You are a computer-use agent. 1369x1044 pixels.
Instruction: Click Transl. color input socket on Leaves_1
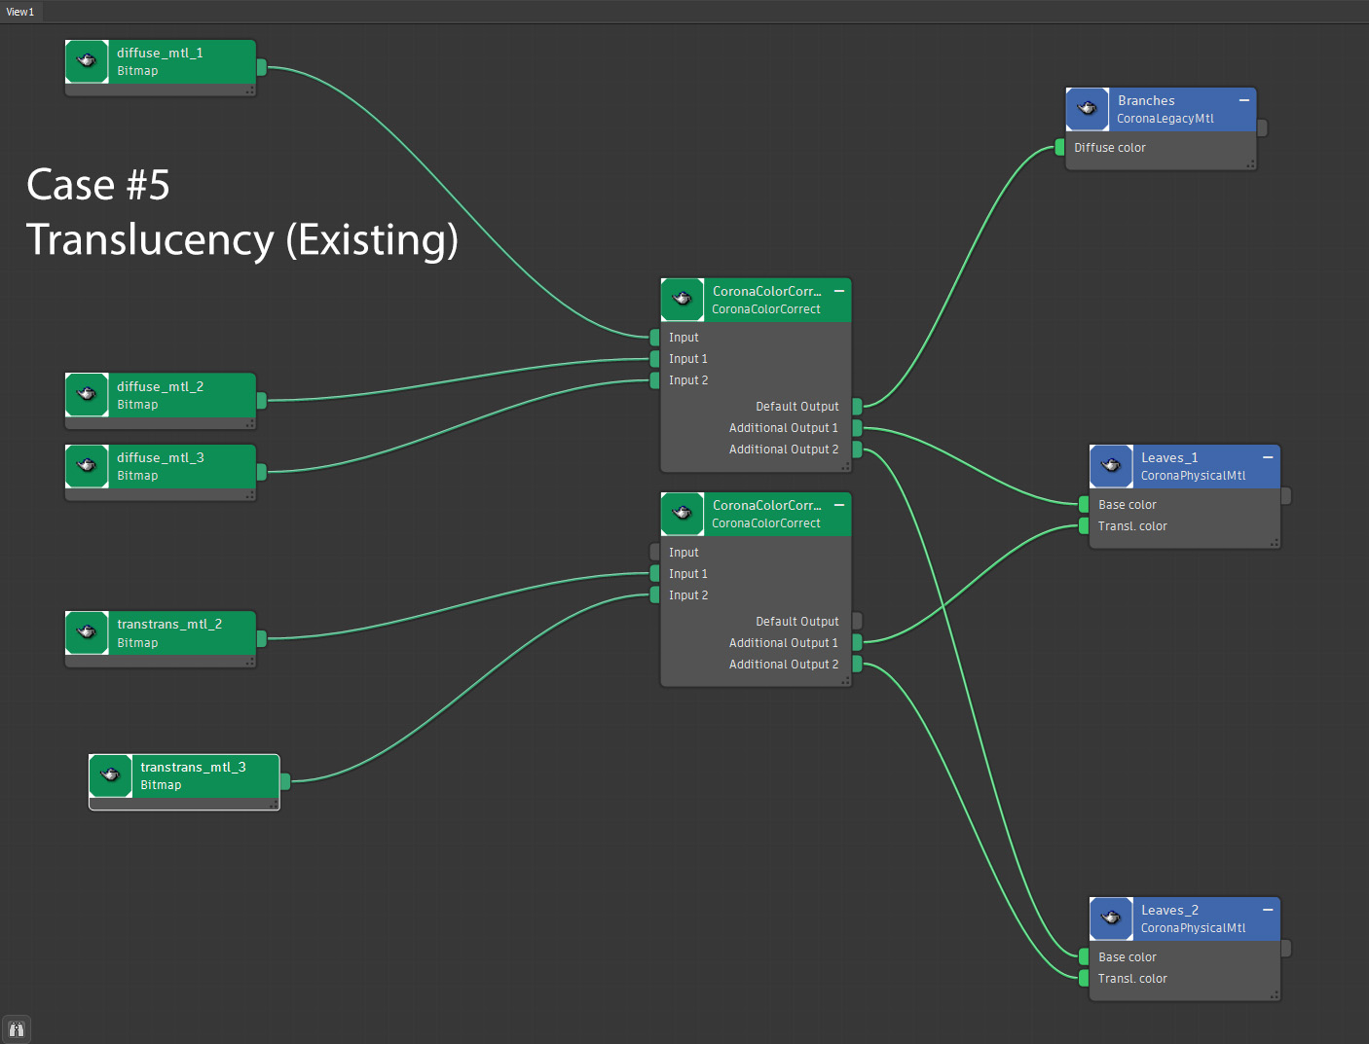point(1084,526)
